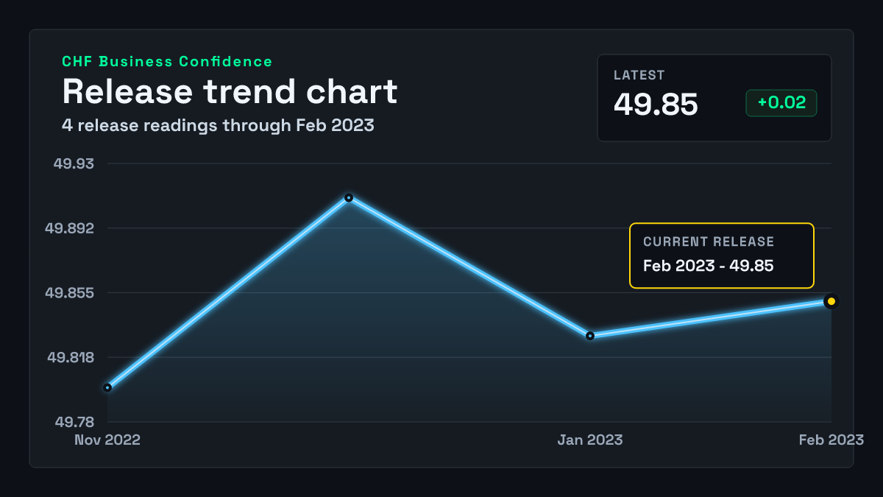Click the 'Jan 2023' x-axis label

point(590,440)
